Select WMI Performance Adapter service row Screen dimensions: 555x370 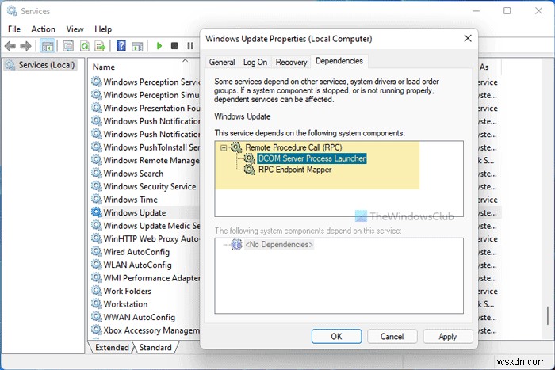point(145,277)
